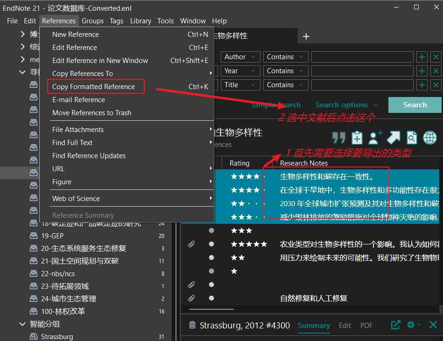This screenshot has width=443, height=341.
Task: Click the Insert Citation quote icon
Action: pos(338,138)
